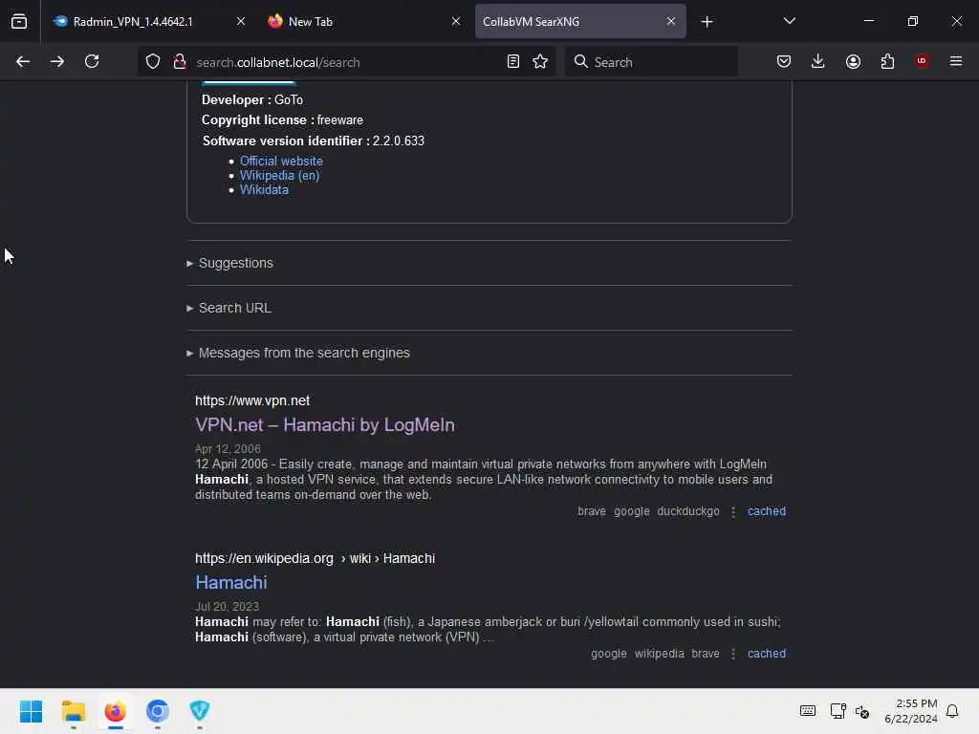Click the Apr 12, 2006 date
Image resolution: width=979 pixels, height=734 pixels.
[x=228, y=449]
